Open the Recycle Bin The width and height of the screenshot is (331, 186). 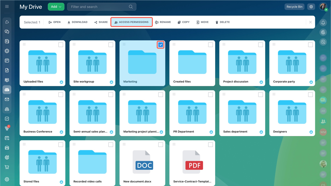click(x=294, y=7)
